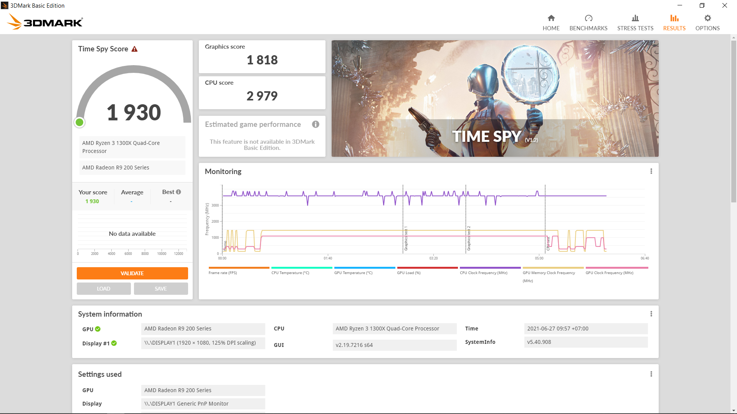Click the Best score info icon
The height and width of the screenshot is (414, 737).
point(178,192)
